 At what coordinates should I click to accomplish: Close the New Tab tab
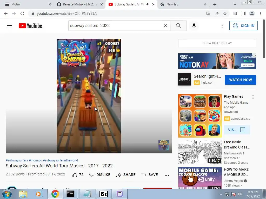(205, 4)
